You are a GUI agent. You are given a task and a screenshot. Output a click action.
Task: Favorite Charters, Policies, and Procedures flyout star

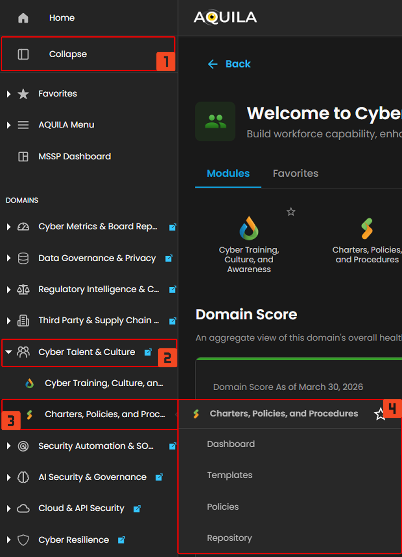click(x=380, y=414)
